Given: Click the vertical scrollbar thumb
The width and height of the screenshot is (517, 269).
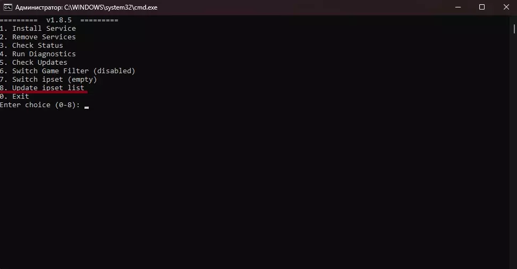Looking at the screenshot, I should click(x=514, y=28).
